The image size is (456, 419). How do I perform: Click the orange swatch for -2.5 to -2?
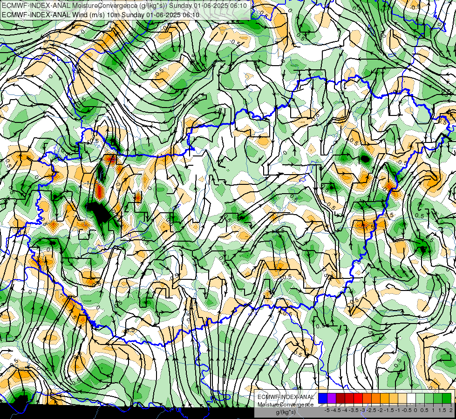tap(376, 398)
